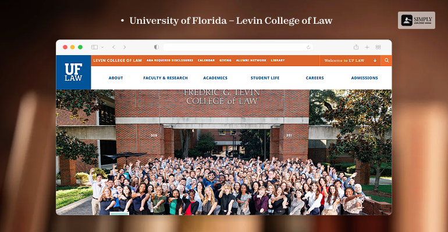Screen dimensions: 448x232
Task: Open the sidebar chevron dropdown menu
Action: (102, 47)
